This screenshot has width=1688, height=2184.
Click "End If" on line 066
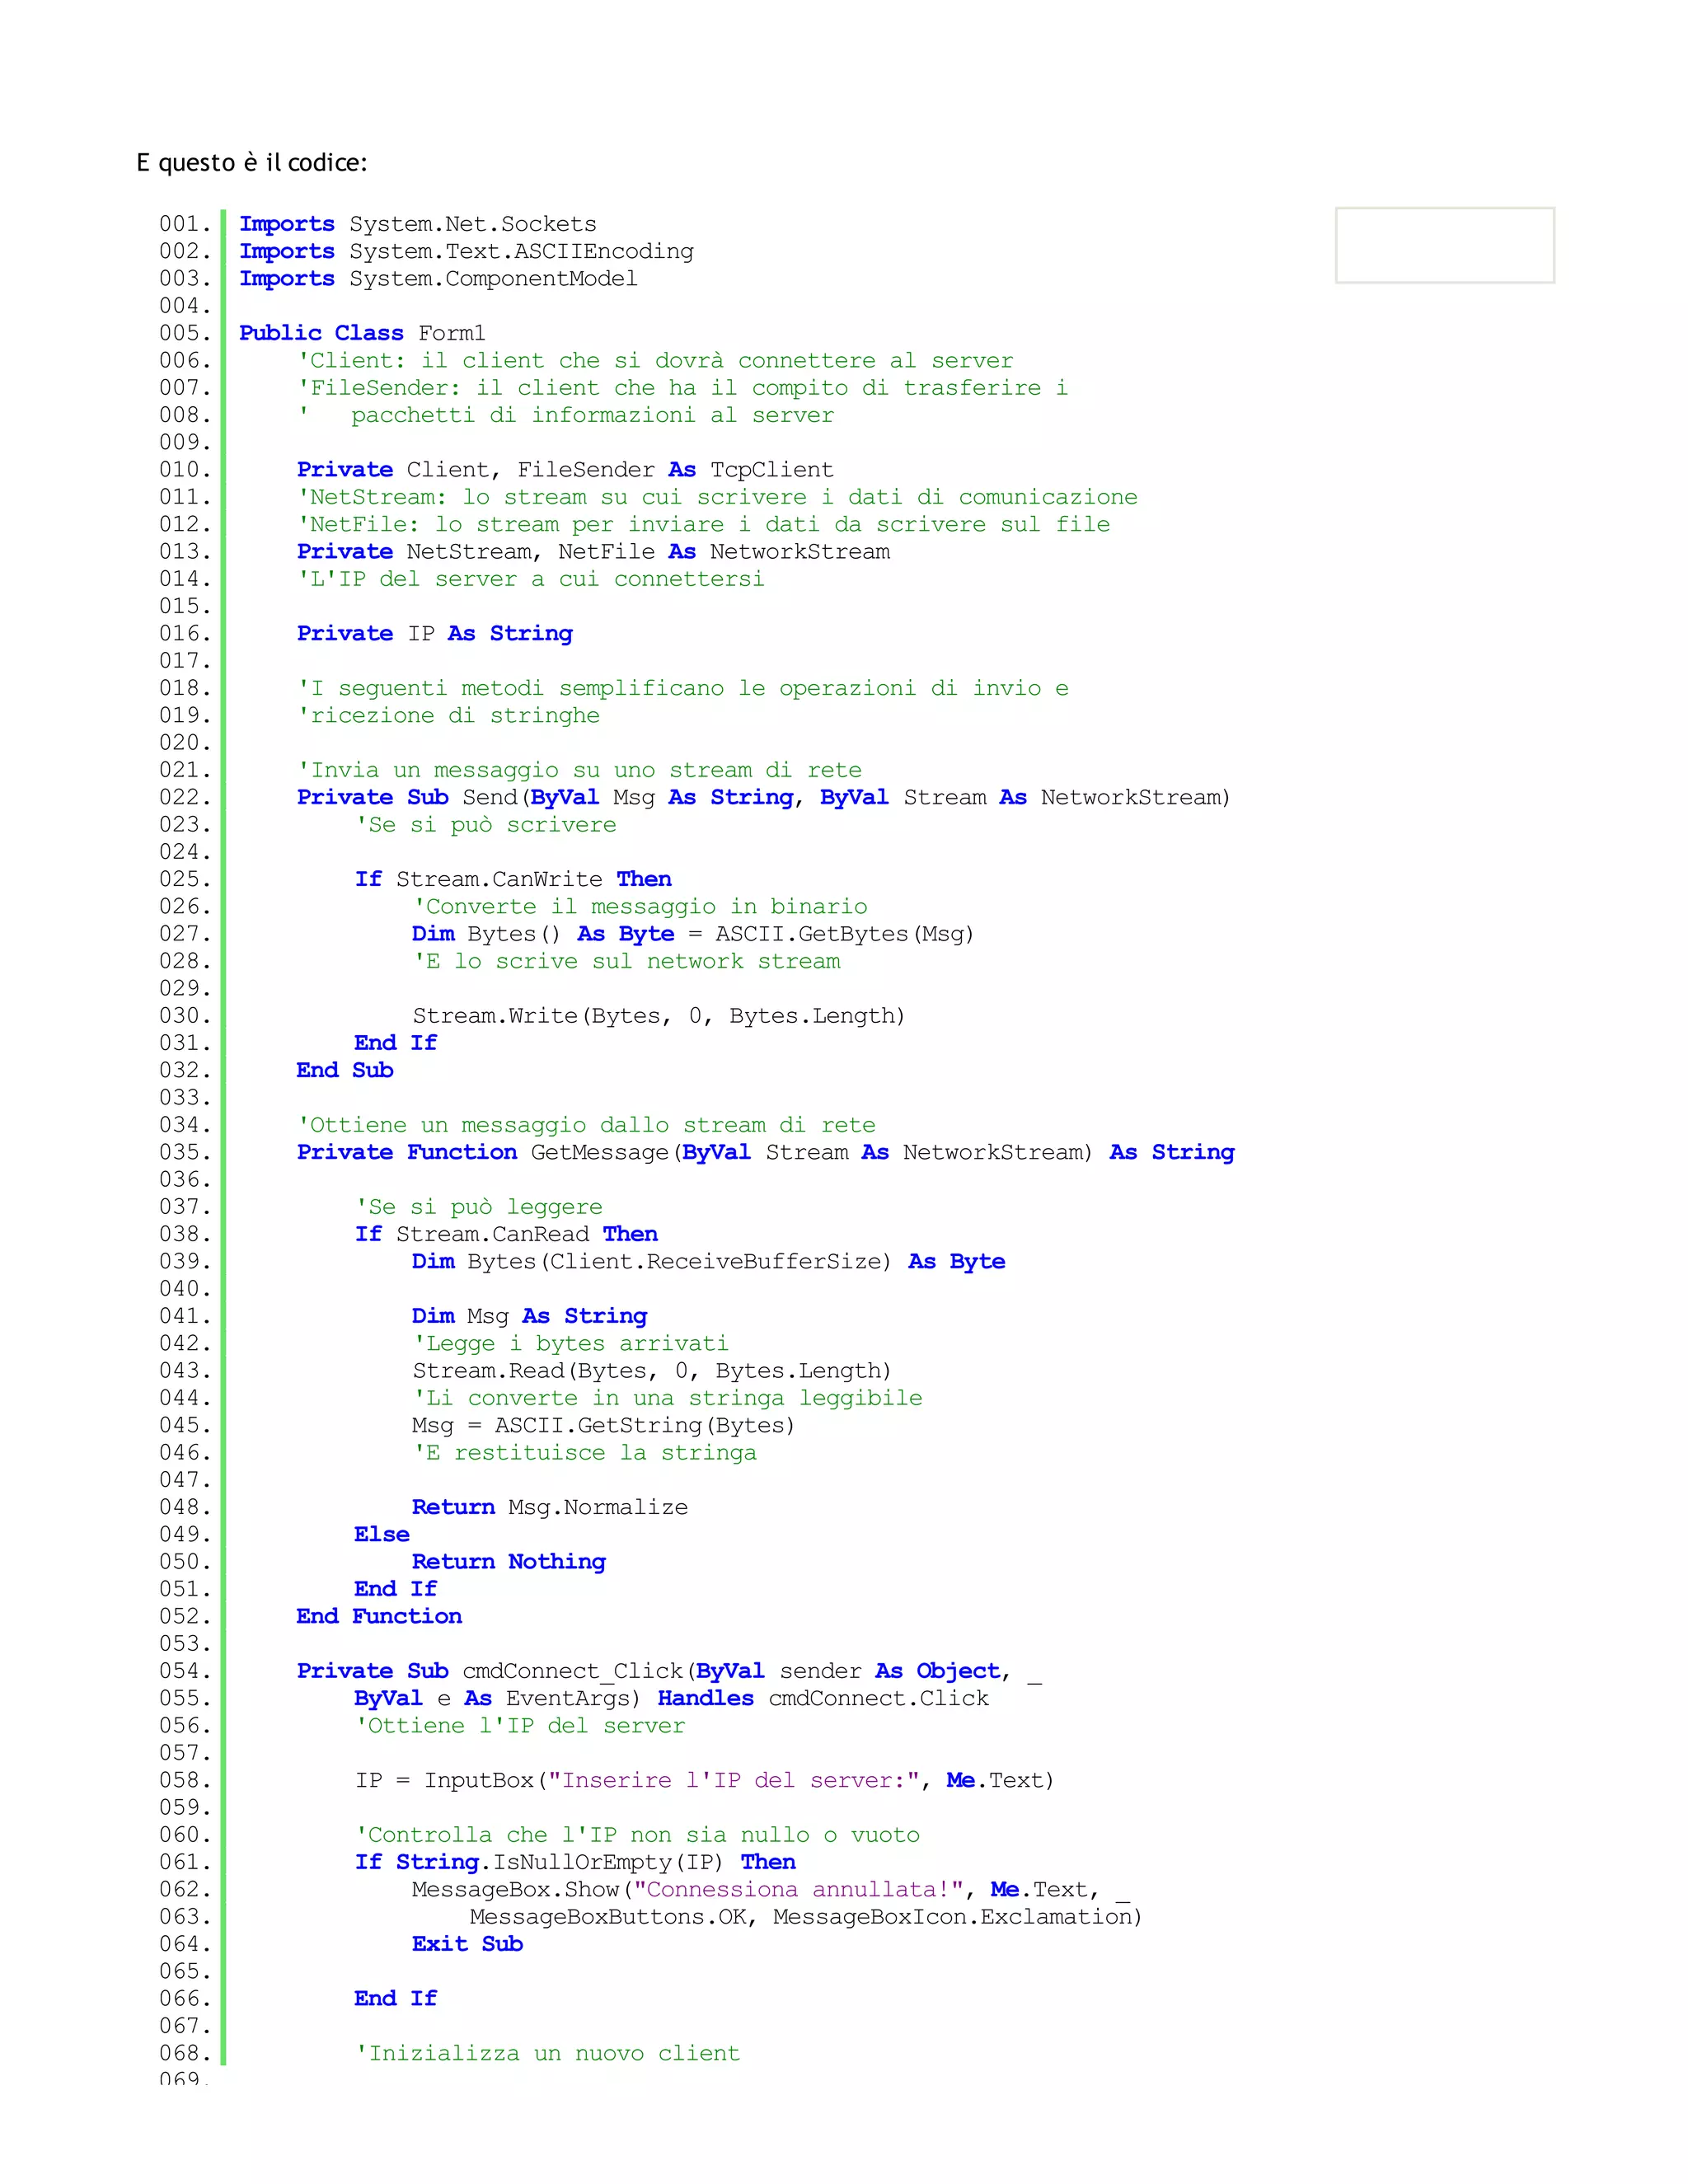point(396,1998)
